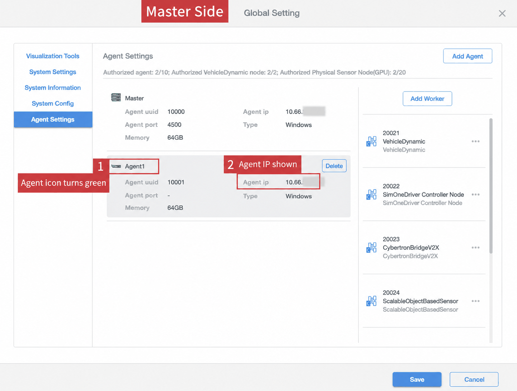Click the gray SimOneDriver Controller Node subtitle
The width and height of the screenshot is (517, 391).
point(422,203)
